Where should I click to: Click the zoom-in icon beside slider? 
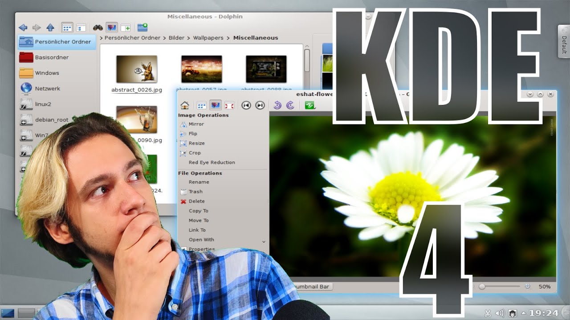click(x=528, y=287)
